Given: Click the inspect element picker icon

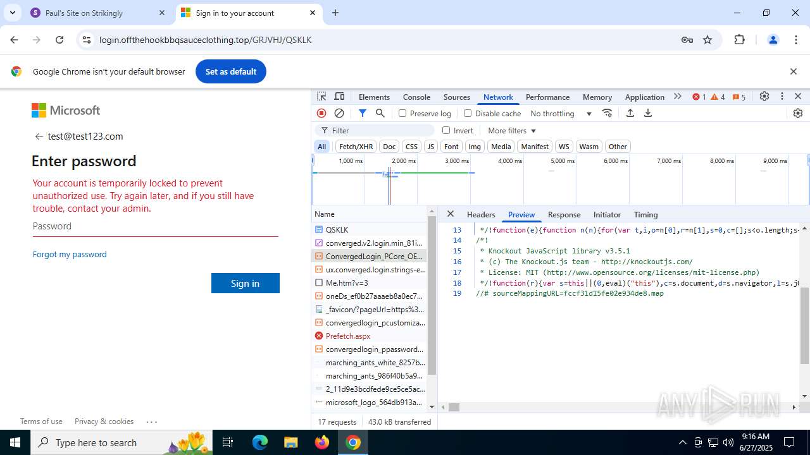Looking at the screenshot, I should [x=321, y=97].
